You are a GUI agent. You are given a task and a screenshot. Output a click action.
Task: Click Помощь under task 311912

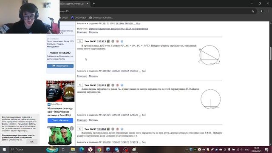93,76
